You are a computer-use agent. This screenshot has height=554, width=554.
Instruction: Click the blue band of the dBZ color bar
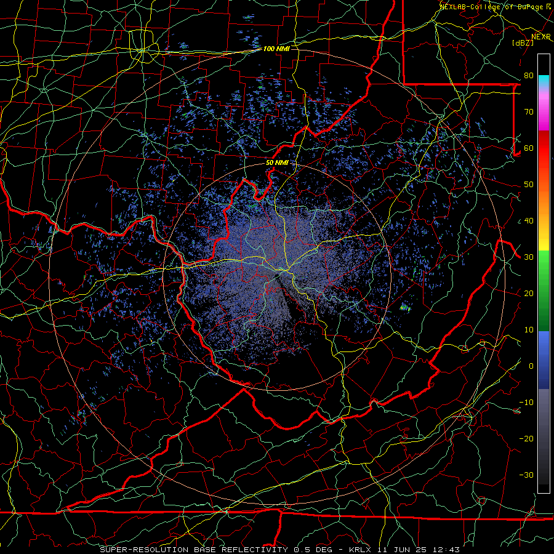tap(544, 360)
